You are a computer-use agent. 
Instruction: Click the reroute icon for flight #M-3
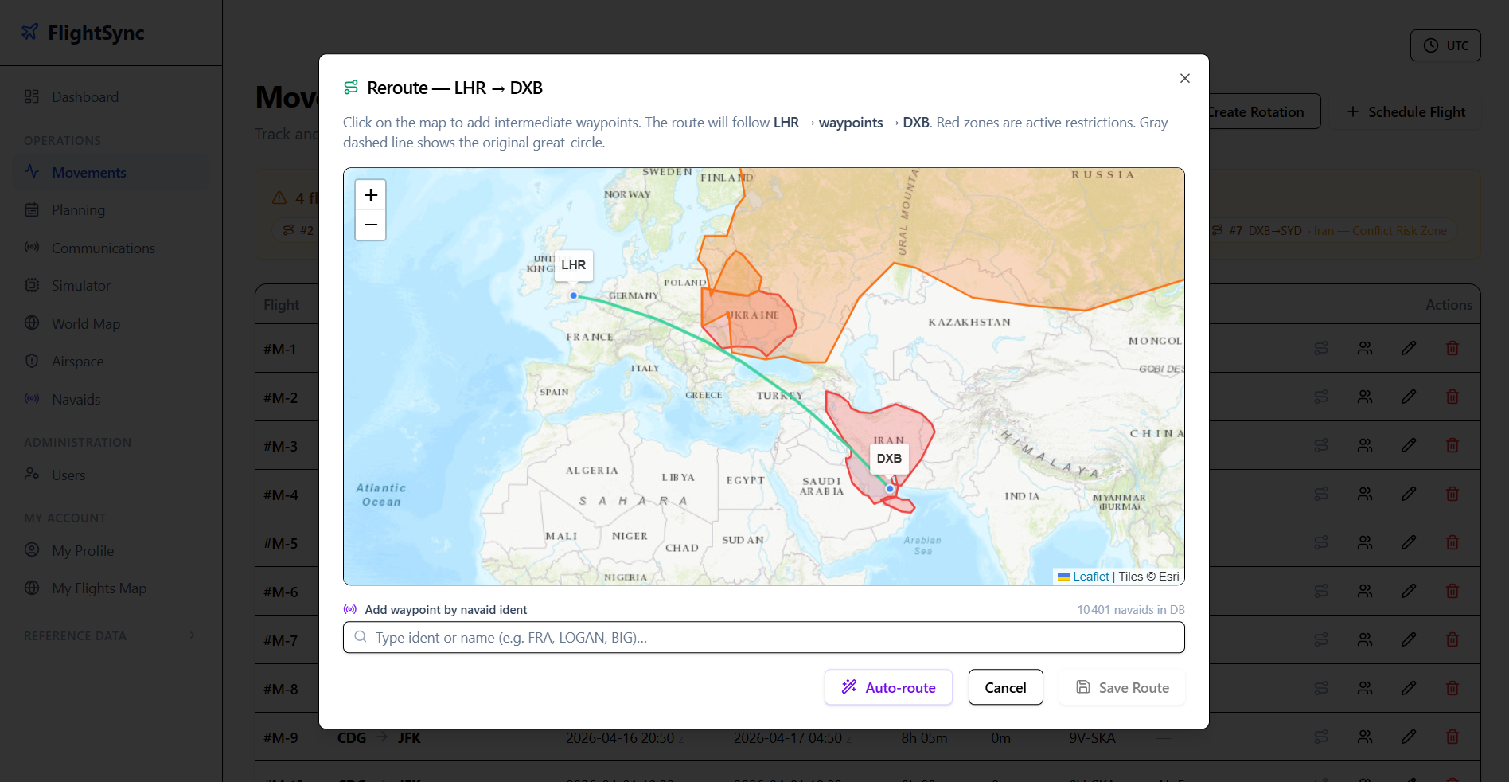point(1321,445)
